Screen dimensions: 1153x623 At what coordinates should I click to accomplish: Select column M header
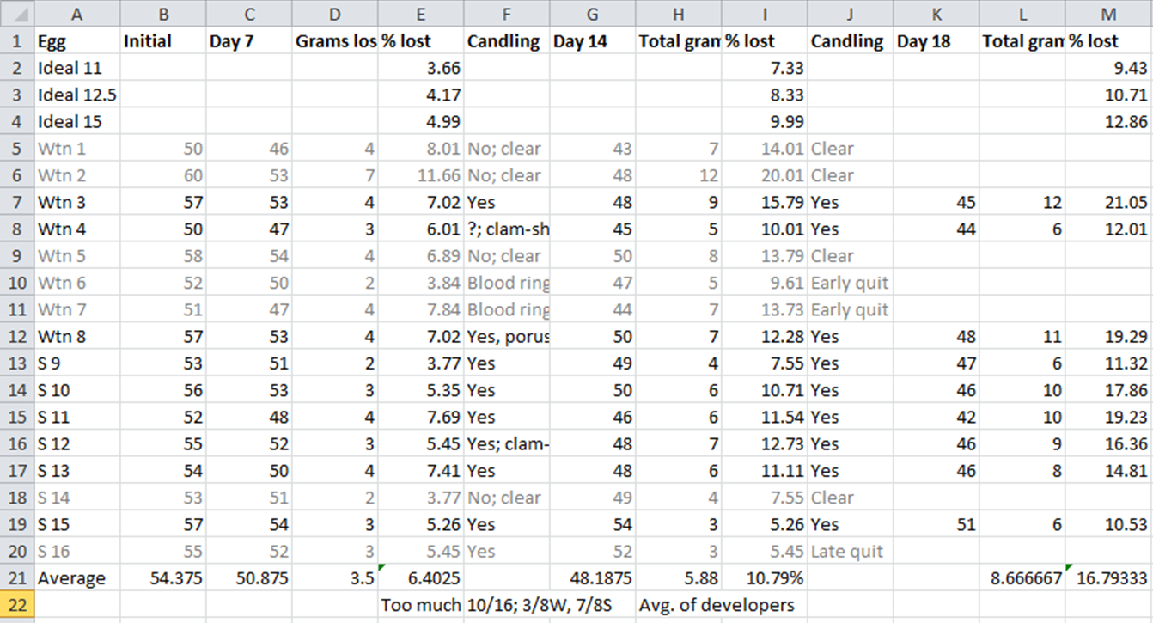[1108, 14]
